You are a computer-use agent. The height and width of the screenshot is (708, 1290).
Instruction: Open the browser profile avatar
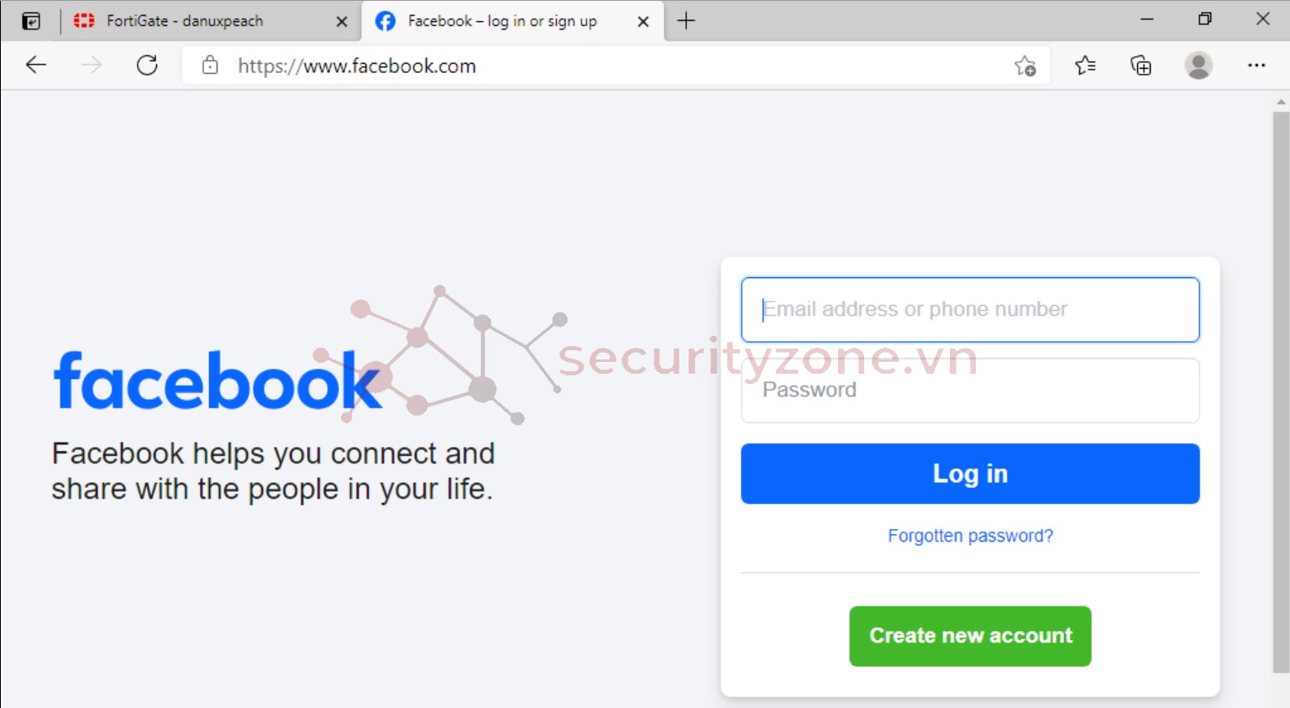click(1198, 66)
